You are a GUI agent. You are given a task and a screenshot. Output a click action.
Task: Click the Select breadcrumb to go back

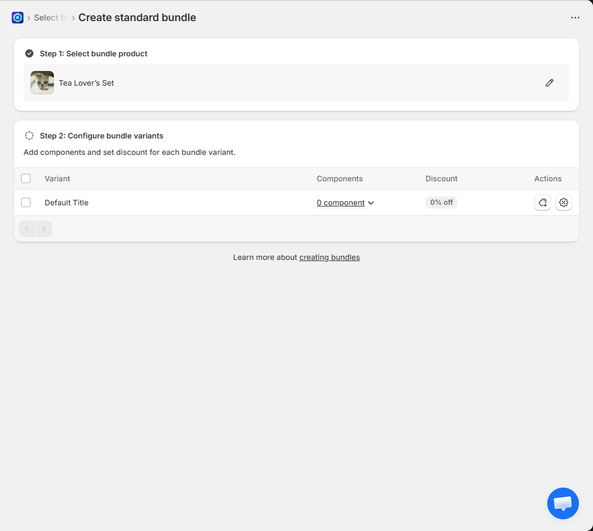tap(46, 18)
